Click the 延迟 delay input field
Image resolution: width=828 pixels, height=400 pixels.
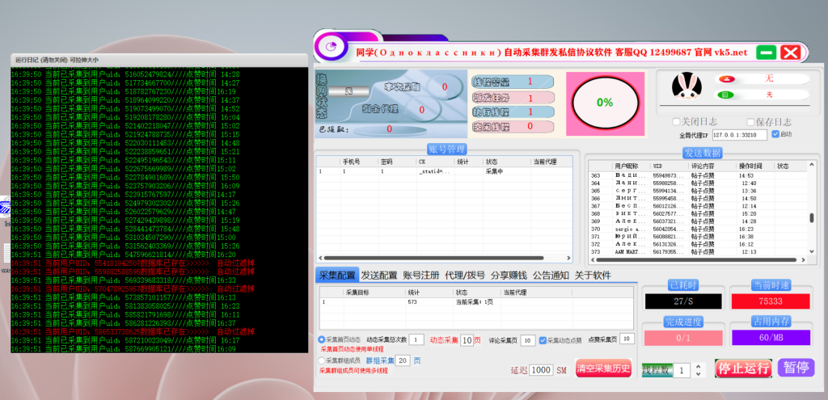click(541, 369)
